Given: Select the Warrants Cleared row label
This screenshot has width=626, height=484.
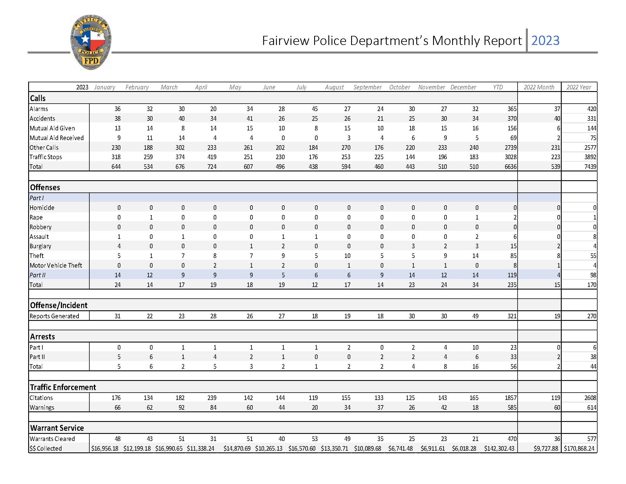Looking at the screenshot, I should coord(52,439).
